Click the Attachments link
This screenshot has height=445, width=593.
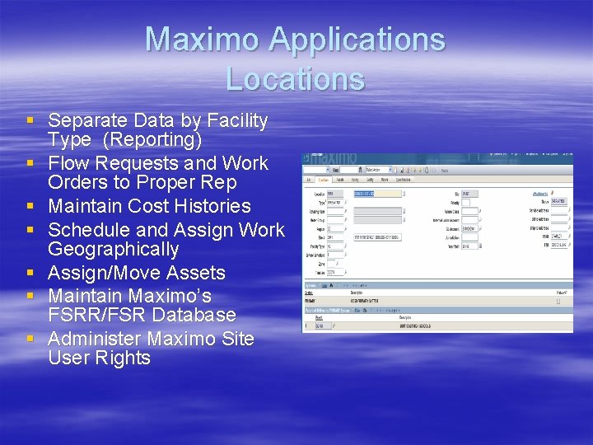(x=540, y=194)
